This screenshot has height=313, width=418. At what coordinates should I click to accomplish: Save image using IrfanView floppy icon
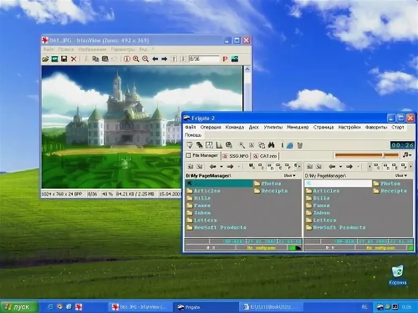[64, 59]
